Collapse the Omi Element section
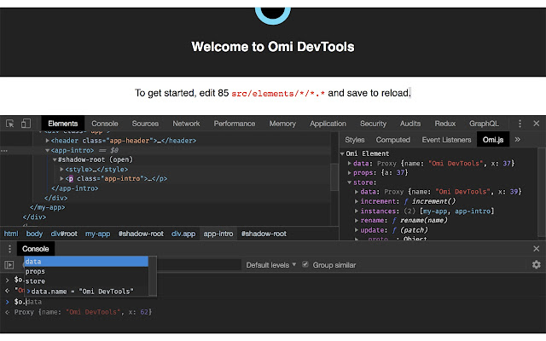Screen dimensions: 546x341 click(342, 153)
